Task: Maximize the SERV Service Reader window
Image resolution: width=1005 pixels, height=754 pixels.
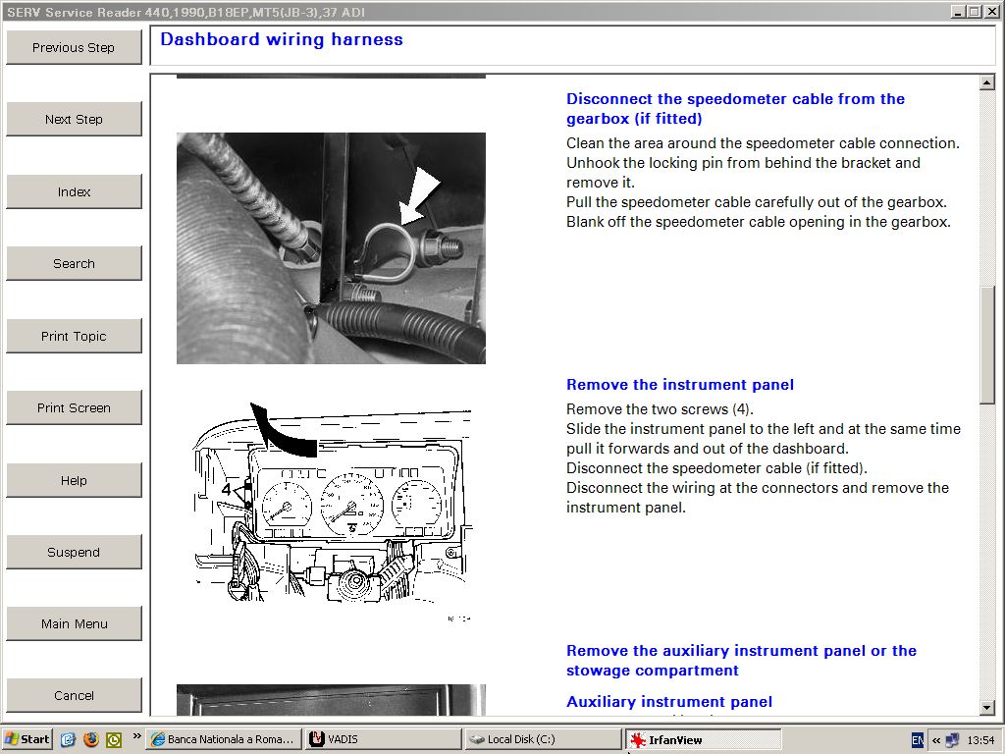Action: (x=973, y=12)
